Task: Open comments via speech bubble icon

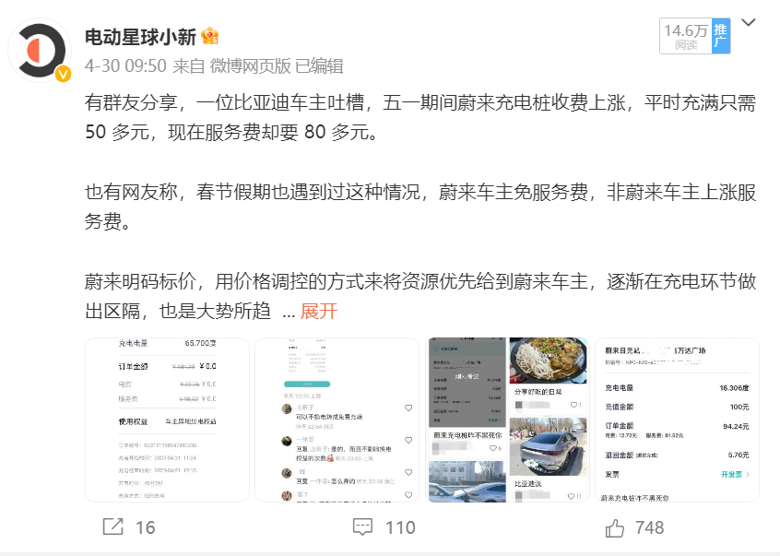Action: click(362, 526)
